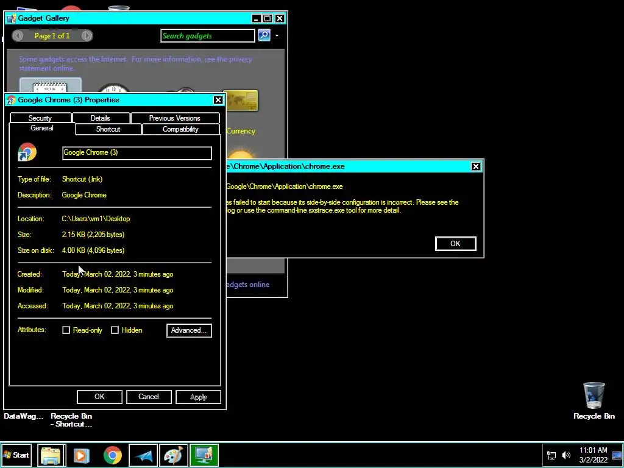624x468 pixels.
Task: Close the Gadget Gallery window
Action: click(280, 18)
